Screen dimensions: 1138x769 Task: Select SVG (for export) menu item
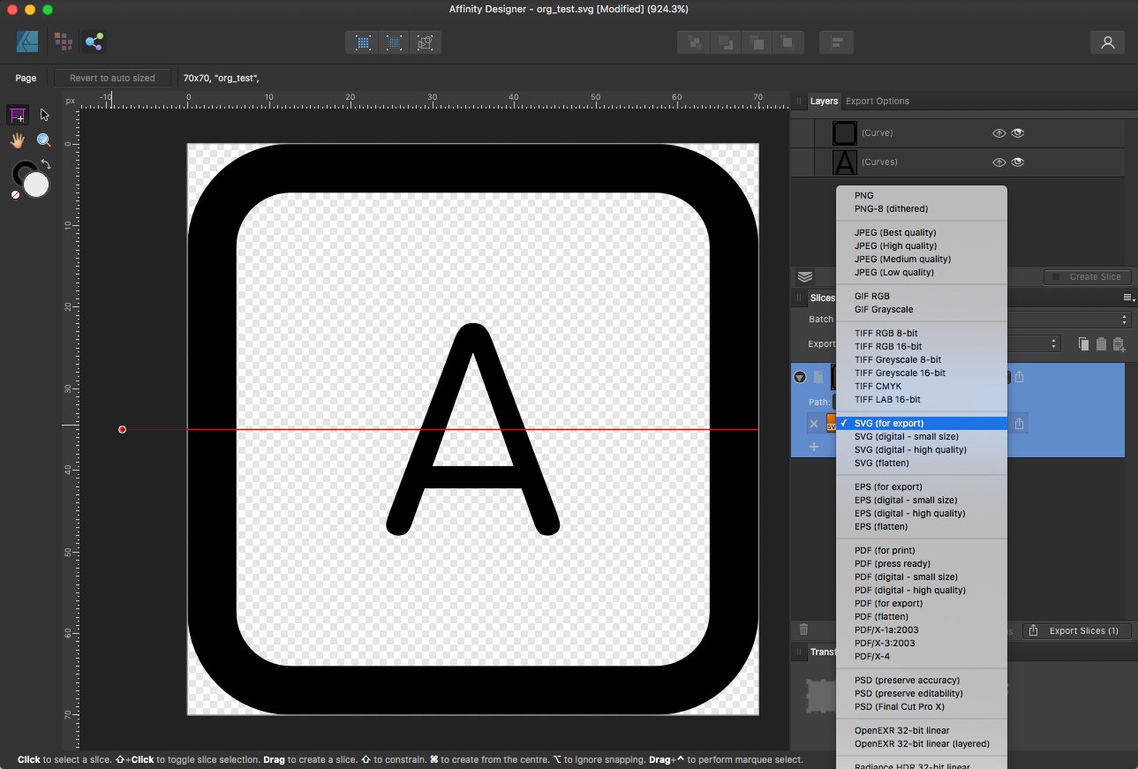click(921, 424)
